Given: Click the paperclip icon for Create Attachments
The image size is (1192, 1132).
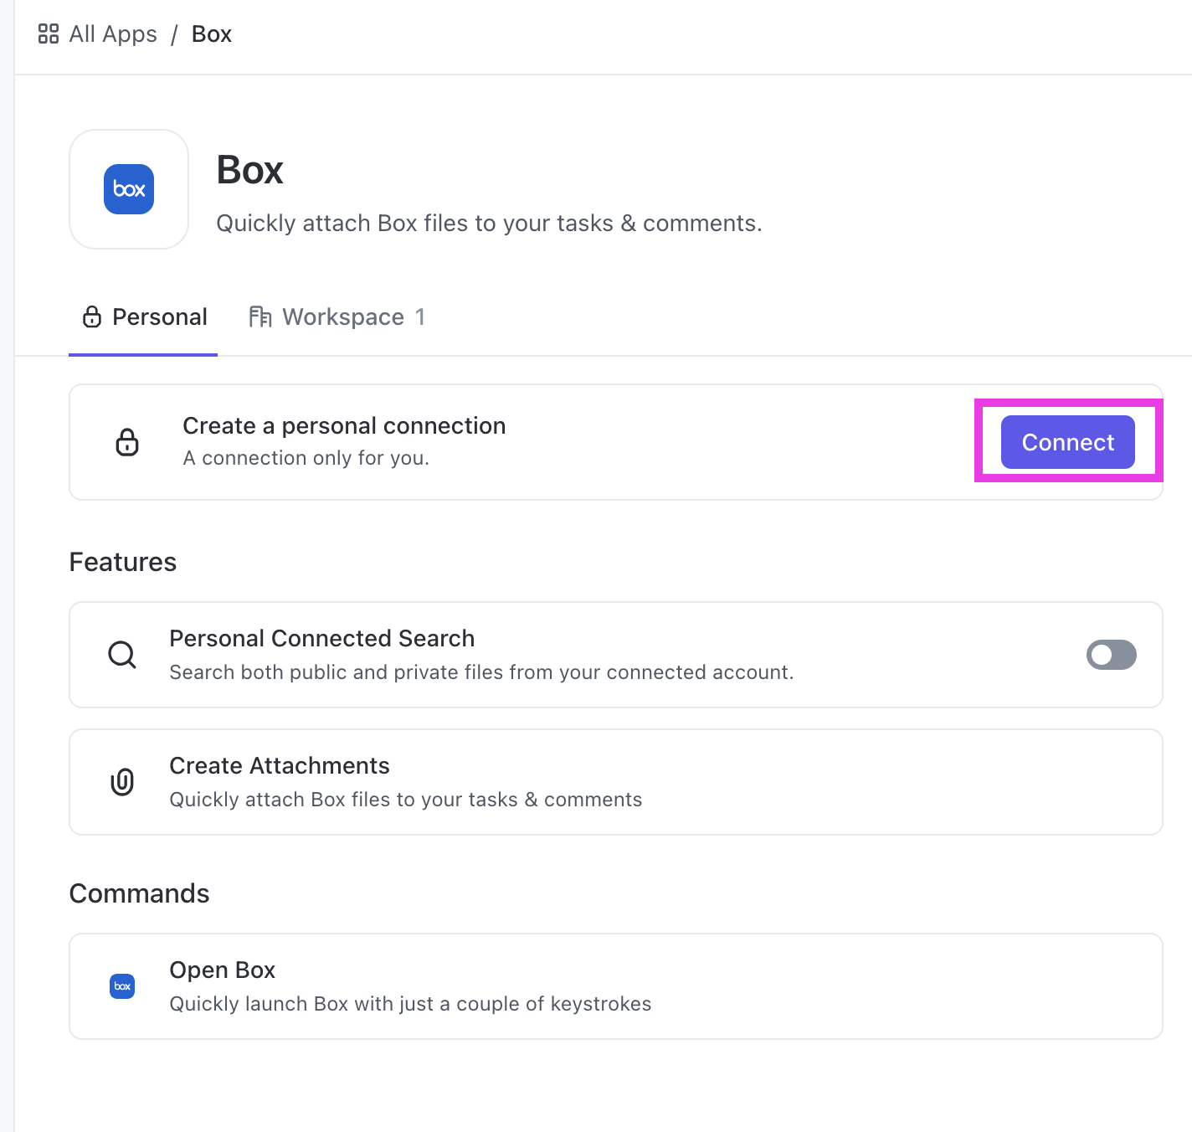Looking at the screenshot, I should [122, 781].
